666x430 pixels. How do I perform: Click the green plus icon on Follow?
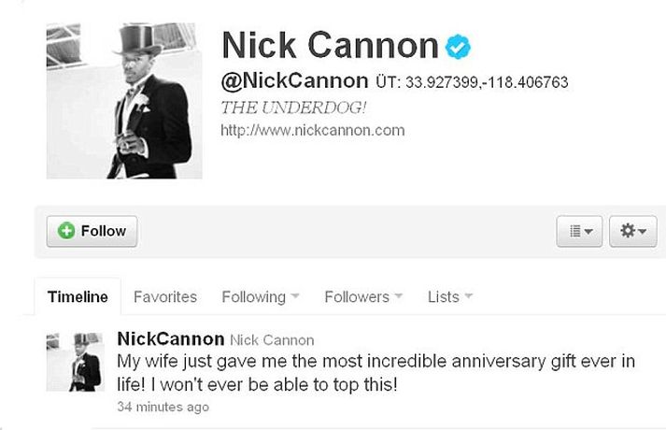(66, 231)
